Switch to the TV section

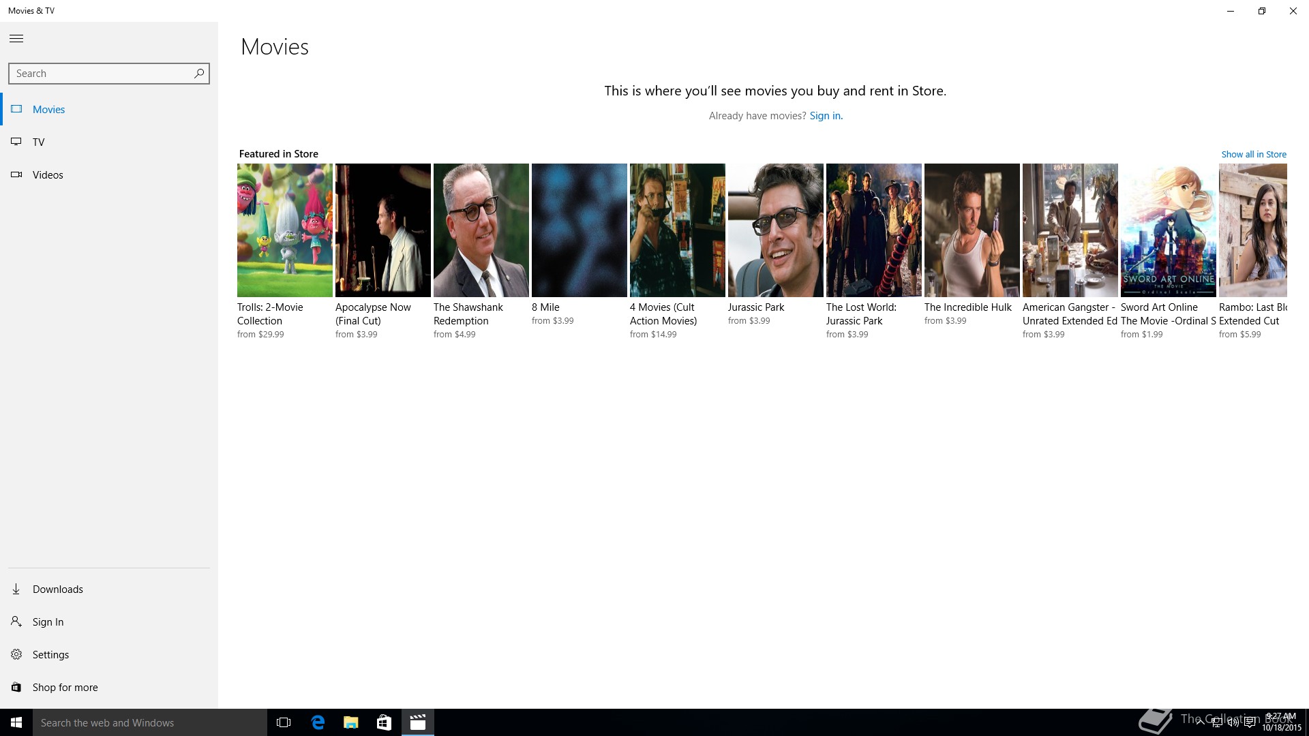(38, 142)
